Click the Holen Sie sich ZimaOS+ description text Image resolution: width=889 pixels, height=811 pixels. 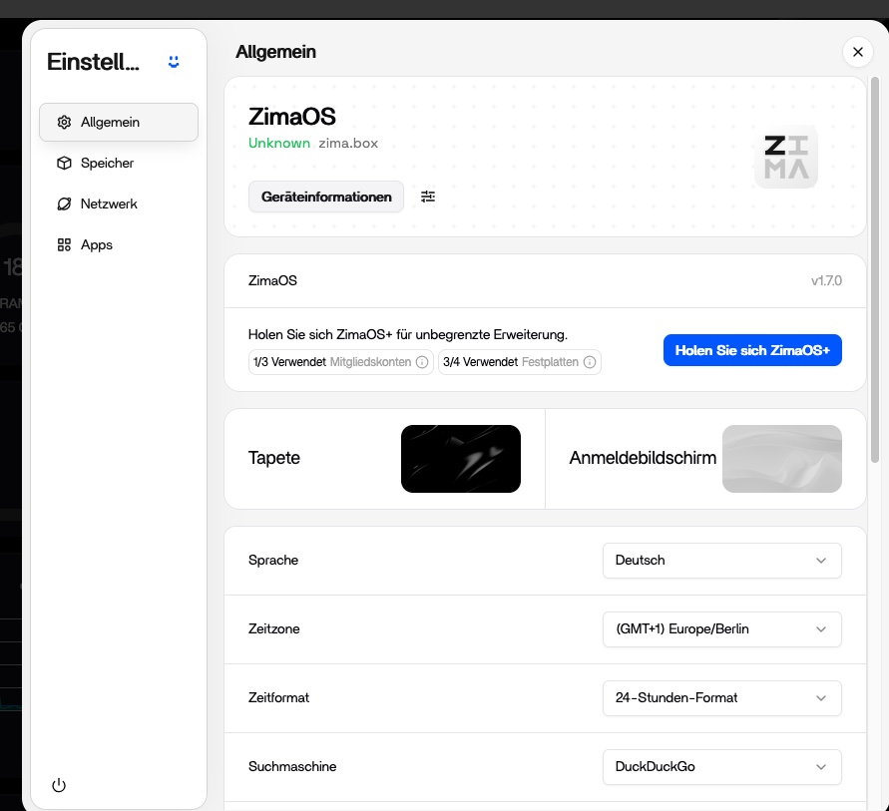tap(408, 334)
